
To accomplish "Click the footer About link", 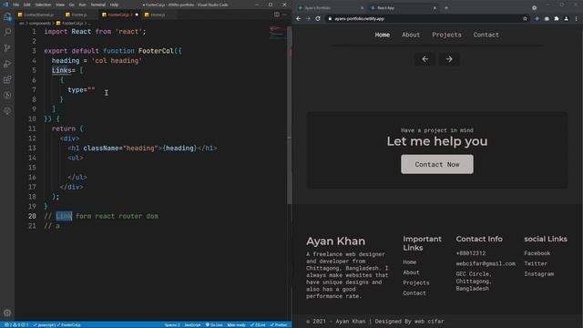I will pyautogui.click(x=411, y=272).
